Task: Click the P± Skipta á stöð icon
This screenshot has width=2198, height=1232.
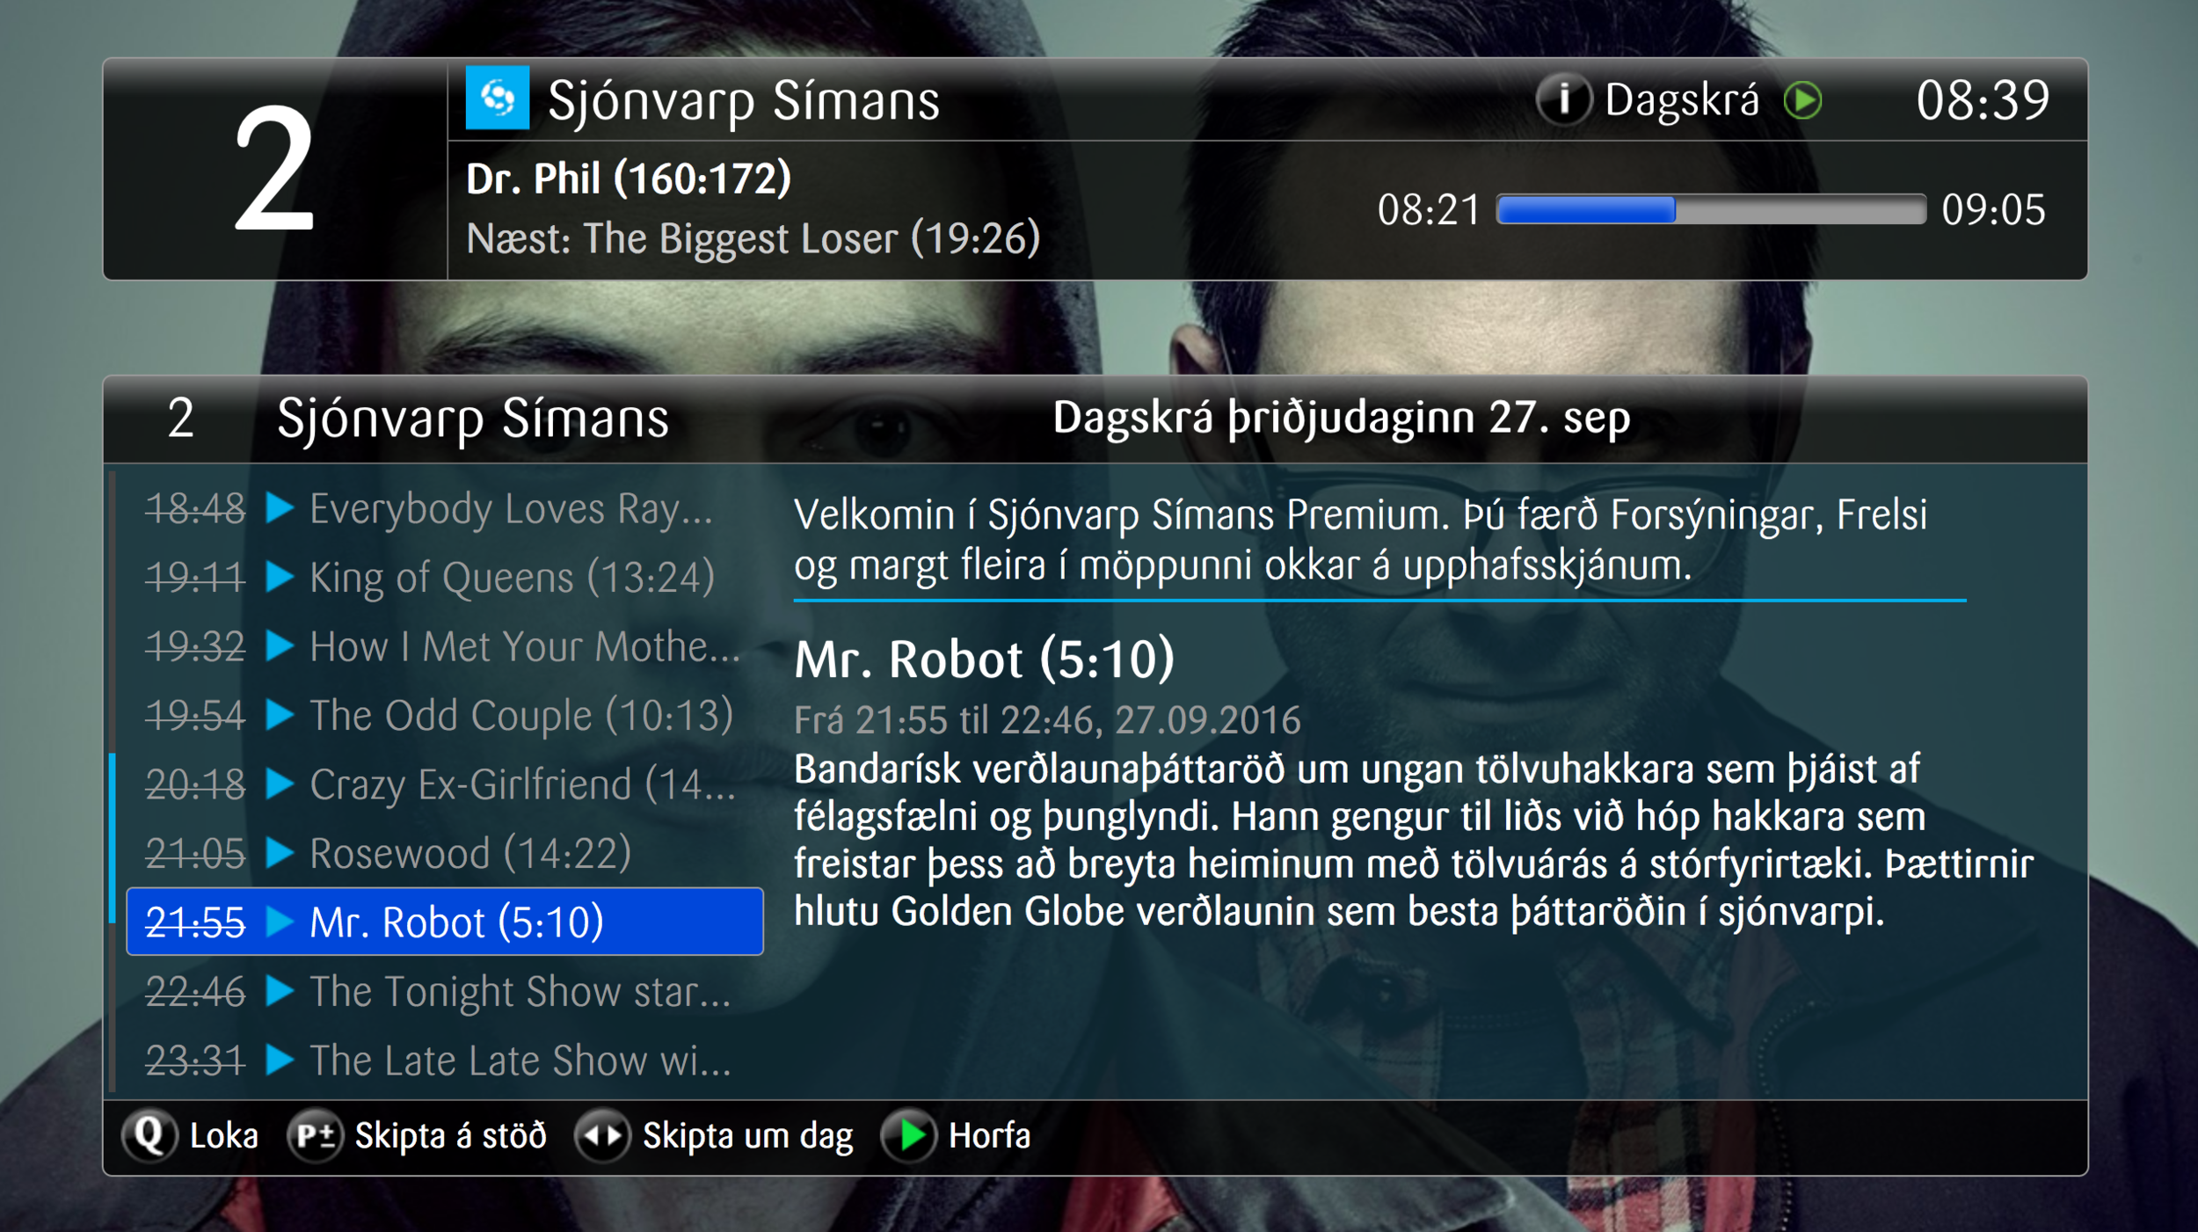Action: 315,1135
